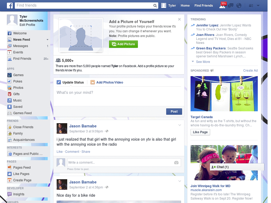Open News Feed in sidebar
Viewport: 271px width, 203px height.
pos(22,40)
